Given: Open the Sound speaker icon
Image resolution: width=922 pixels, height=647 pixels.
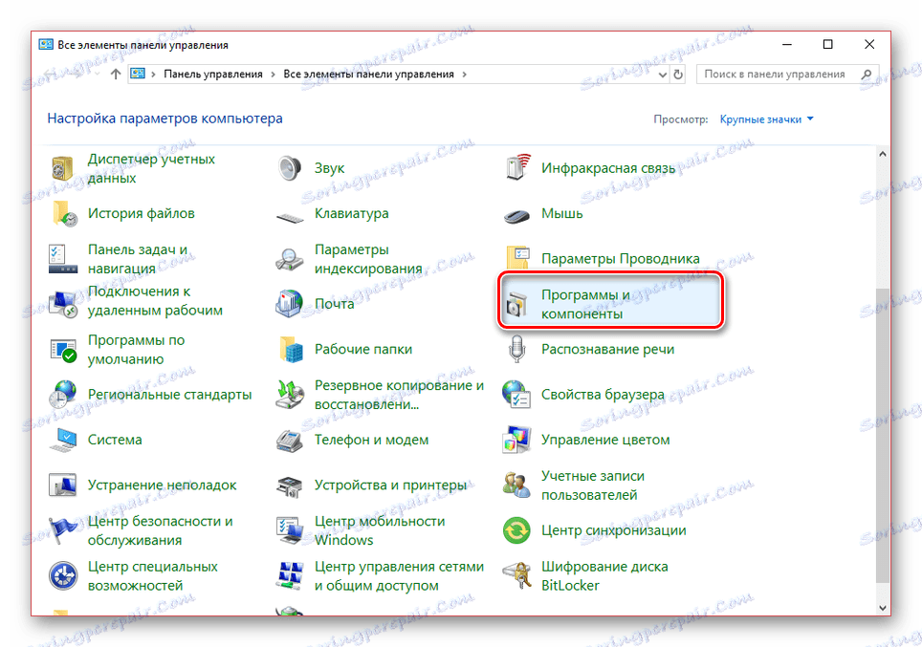Looking at the screenshot, I should 289,168.
